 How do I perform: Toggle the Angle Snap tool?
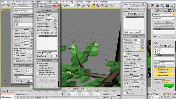pos(97,5)
